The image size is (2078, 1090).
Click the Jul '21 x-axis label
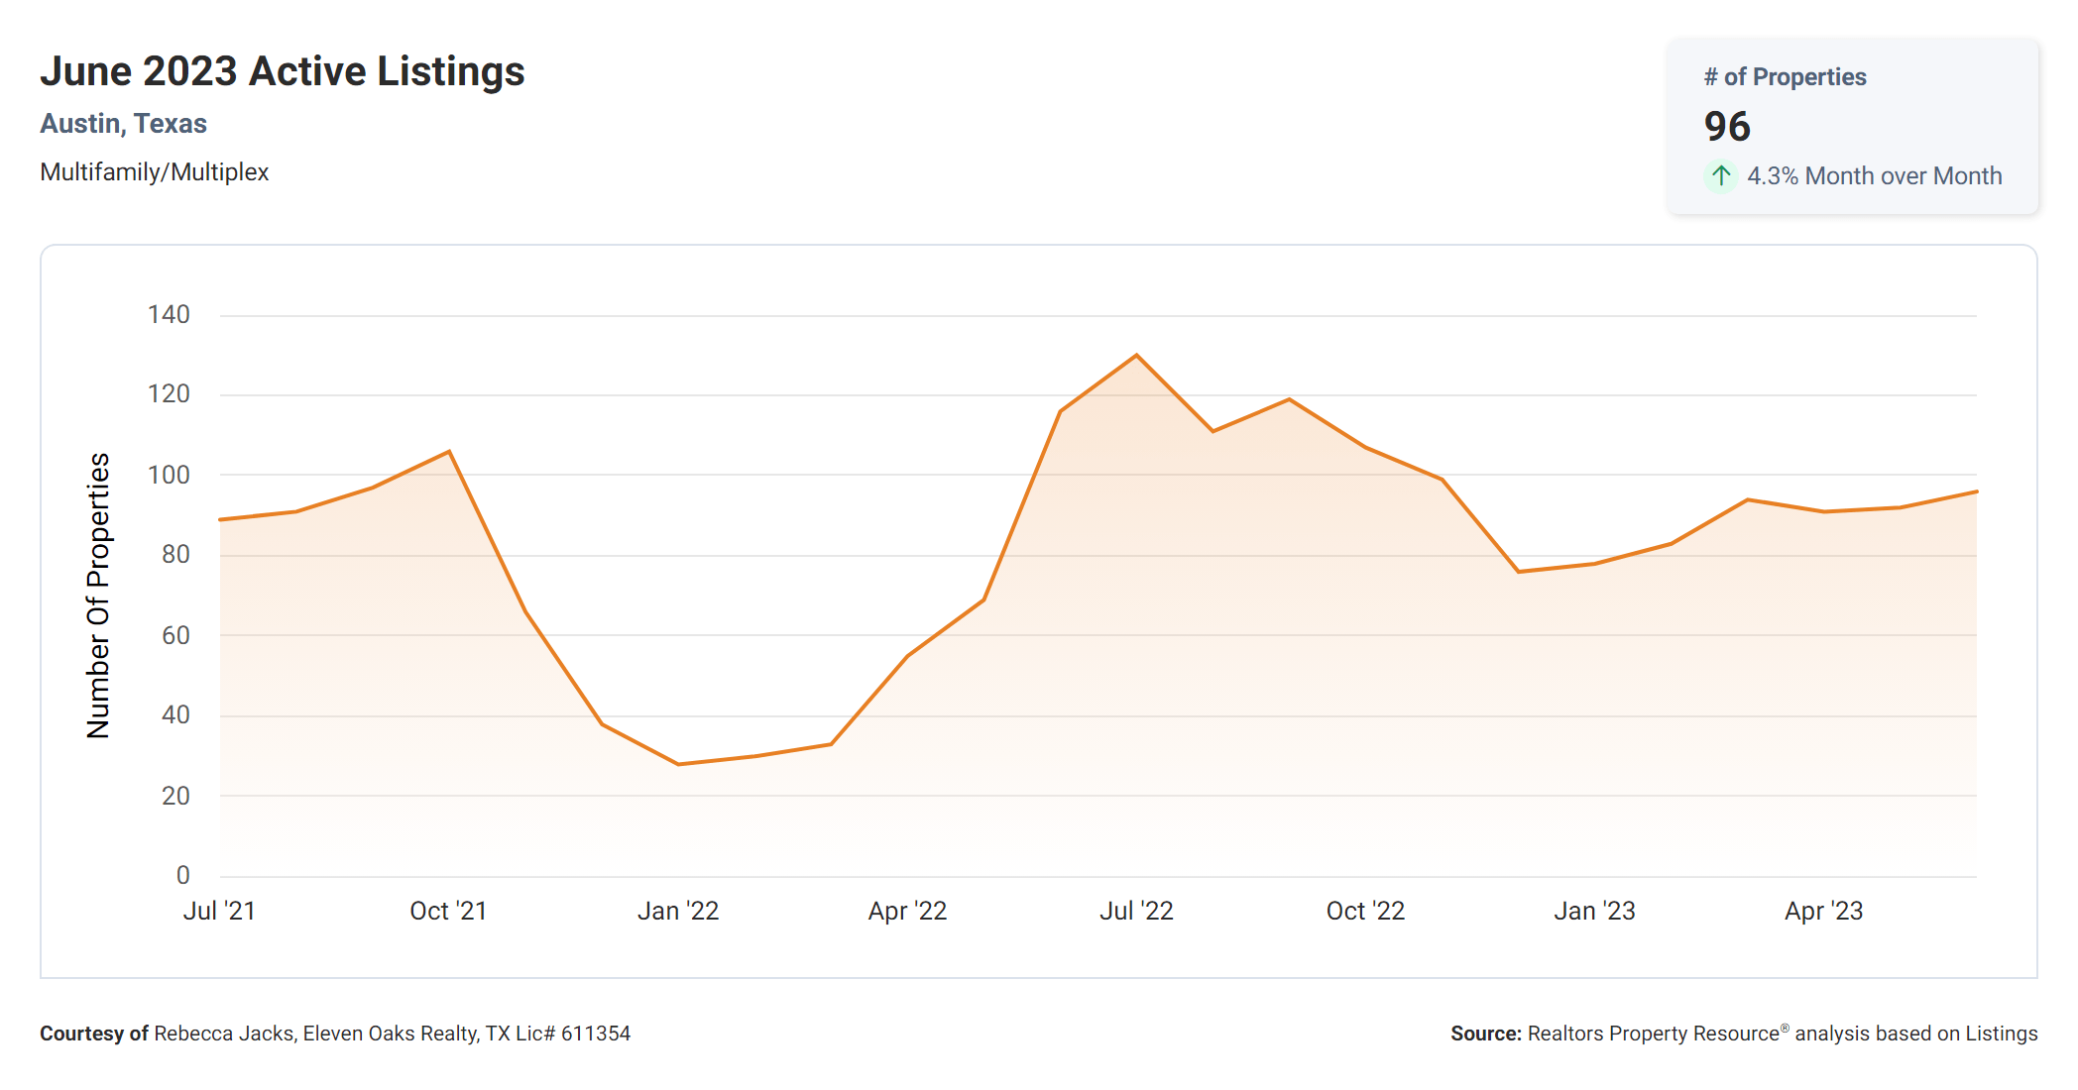(x=219, y=911)
